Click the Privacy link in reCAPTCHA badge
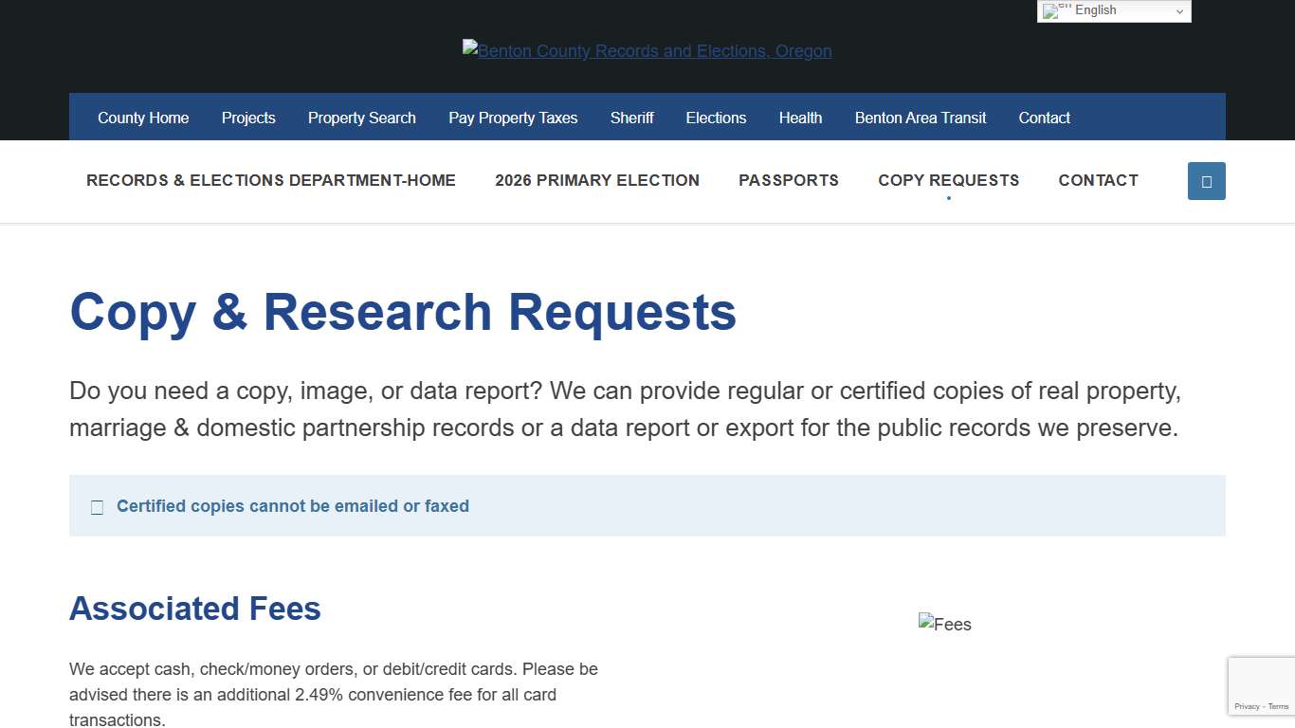 point(1248,706)
